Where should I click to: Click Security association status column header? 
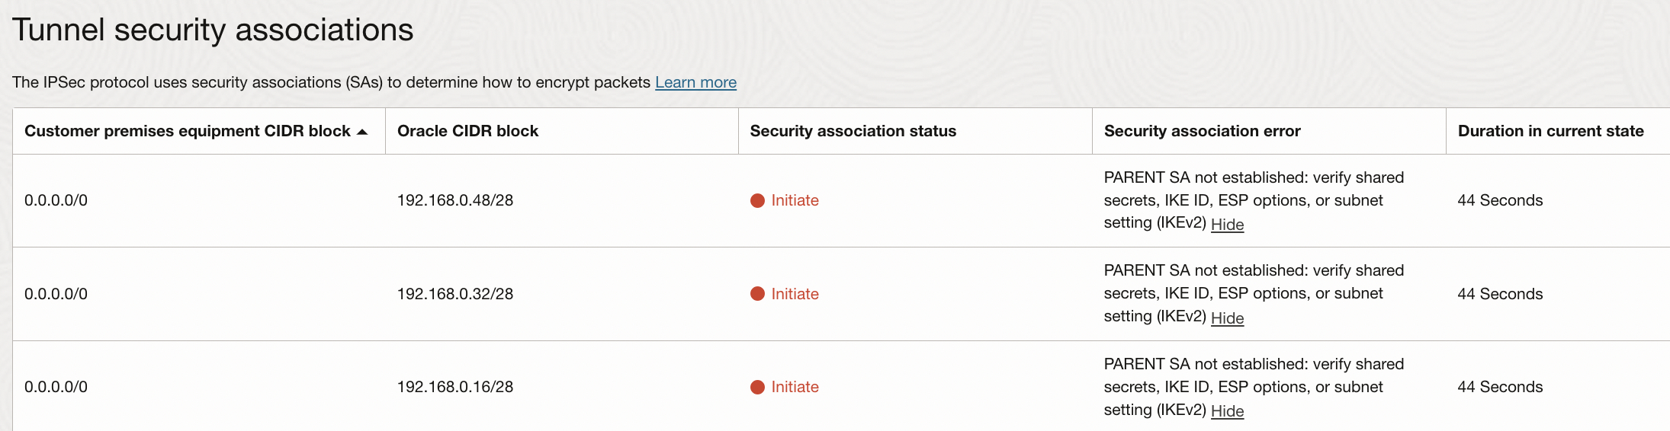click(853, 131)
